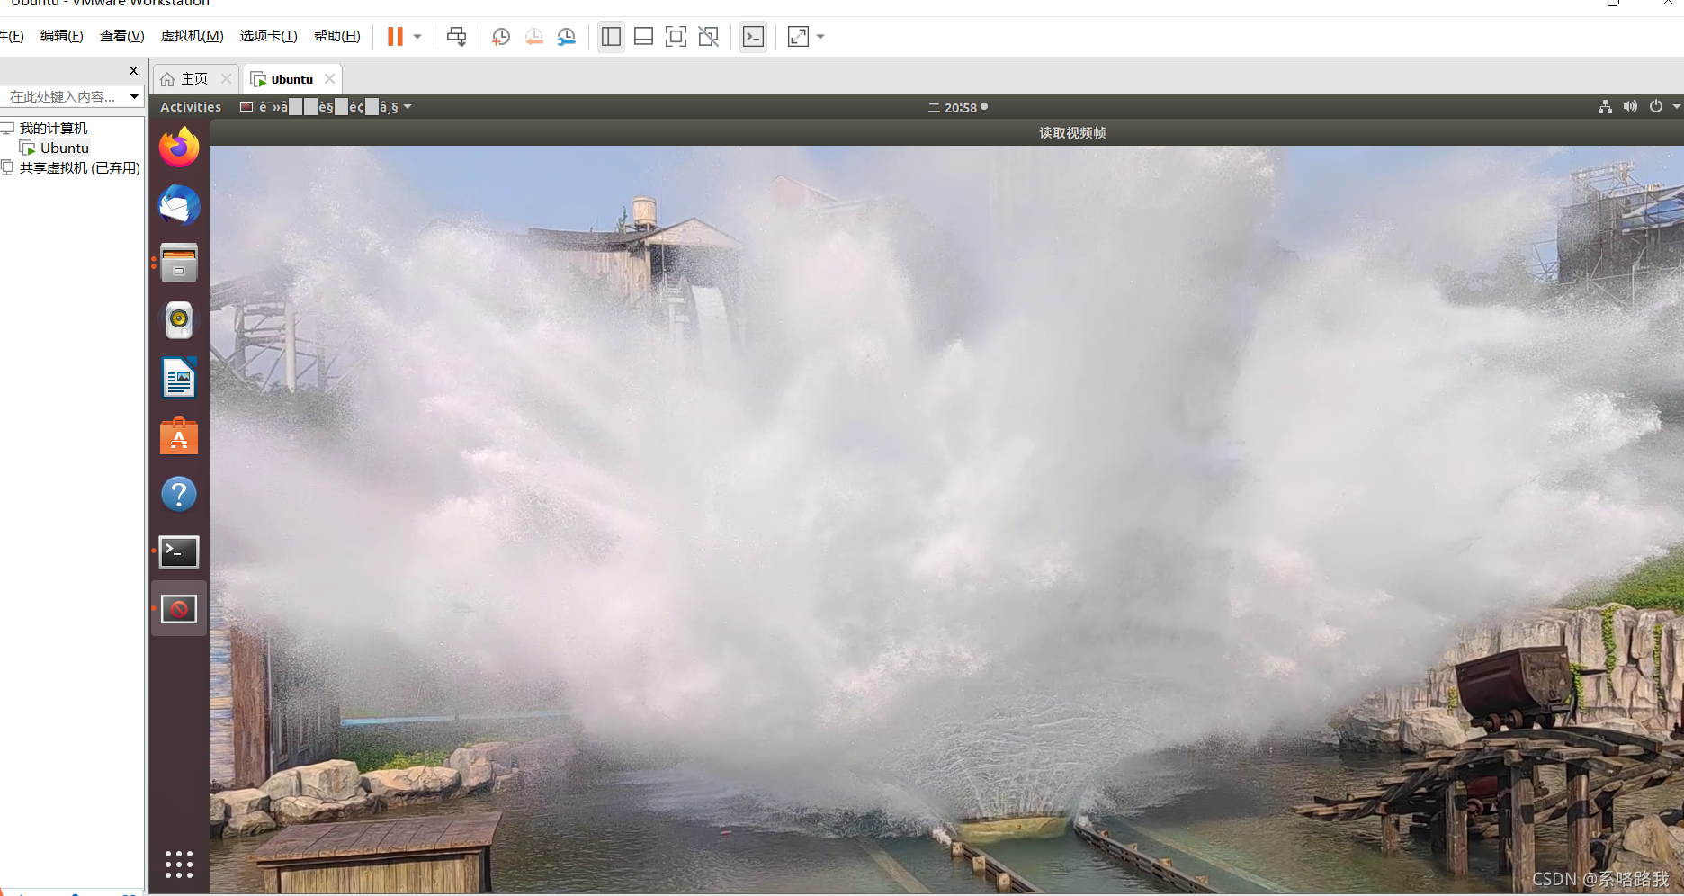The image size is (1684, 896).
Task: Switch to the 主页 tab
Action: (195, 79)
